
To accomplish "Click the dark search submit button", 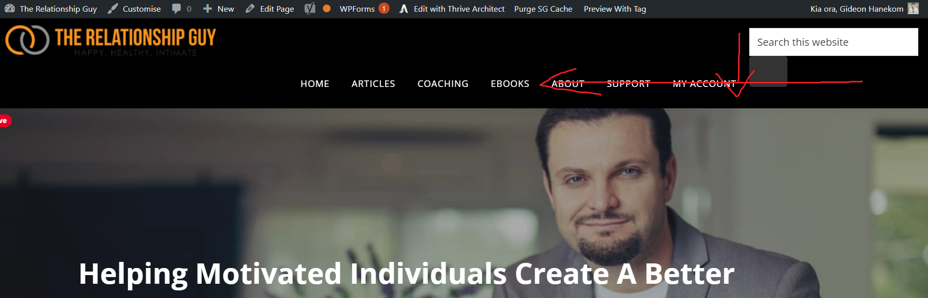I will pos(768,71).
